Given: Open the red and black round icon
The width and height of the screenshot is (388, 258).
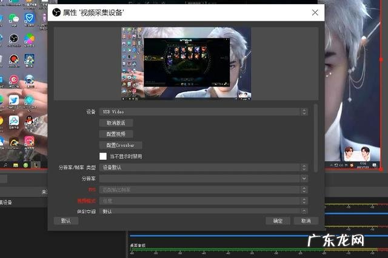Looking at the screenshot, I should [x=14, y=59].
